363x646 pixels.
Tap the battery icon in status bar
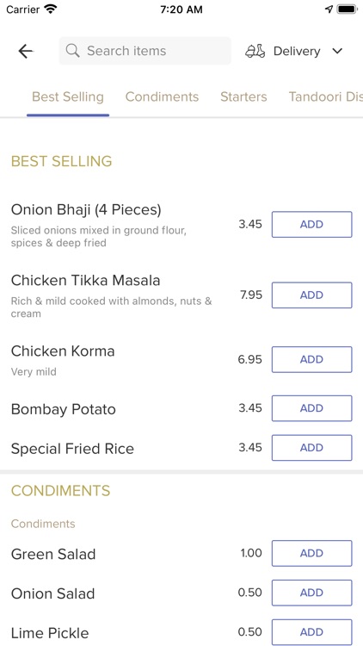click(347, 9)
